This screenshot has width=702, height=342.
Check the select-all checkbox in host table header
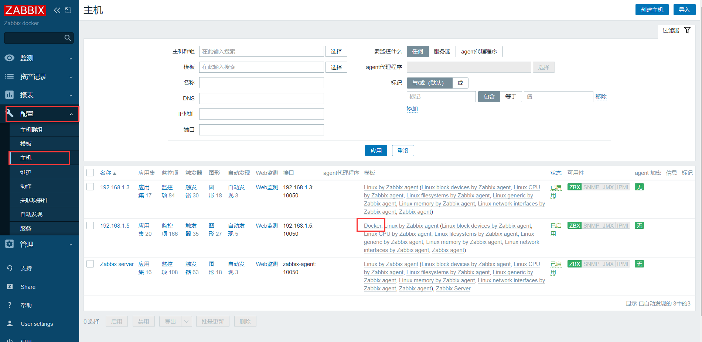[x=90, y=172]
